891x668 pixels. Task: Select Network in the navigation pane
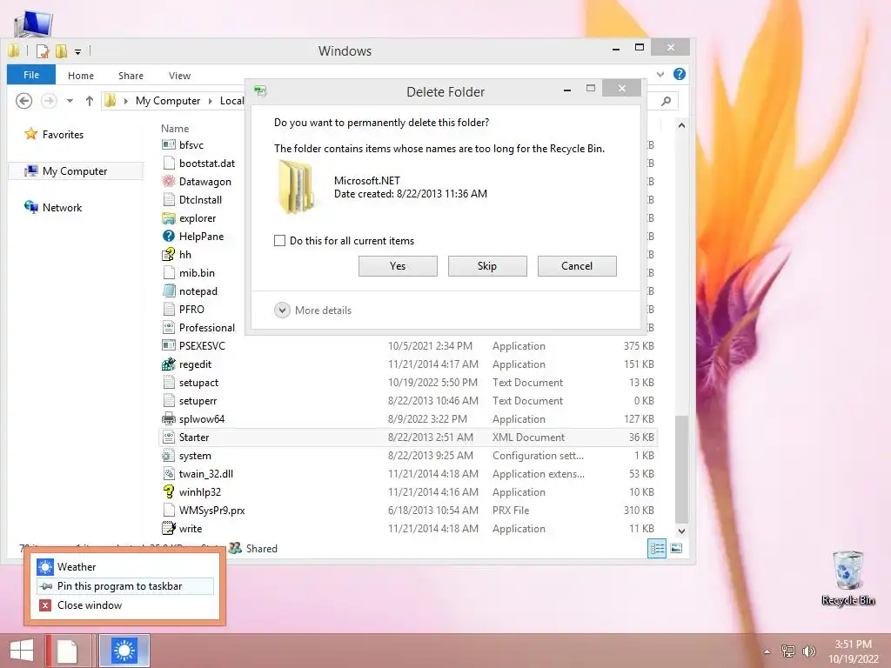(x=62, y=208)
